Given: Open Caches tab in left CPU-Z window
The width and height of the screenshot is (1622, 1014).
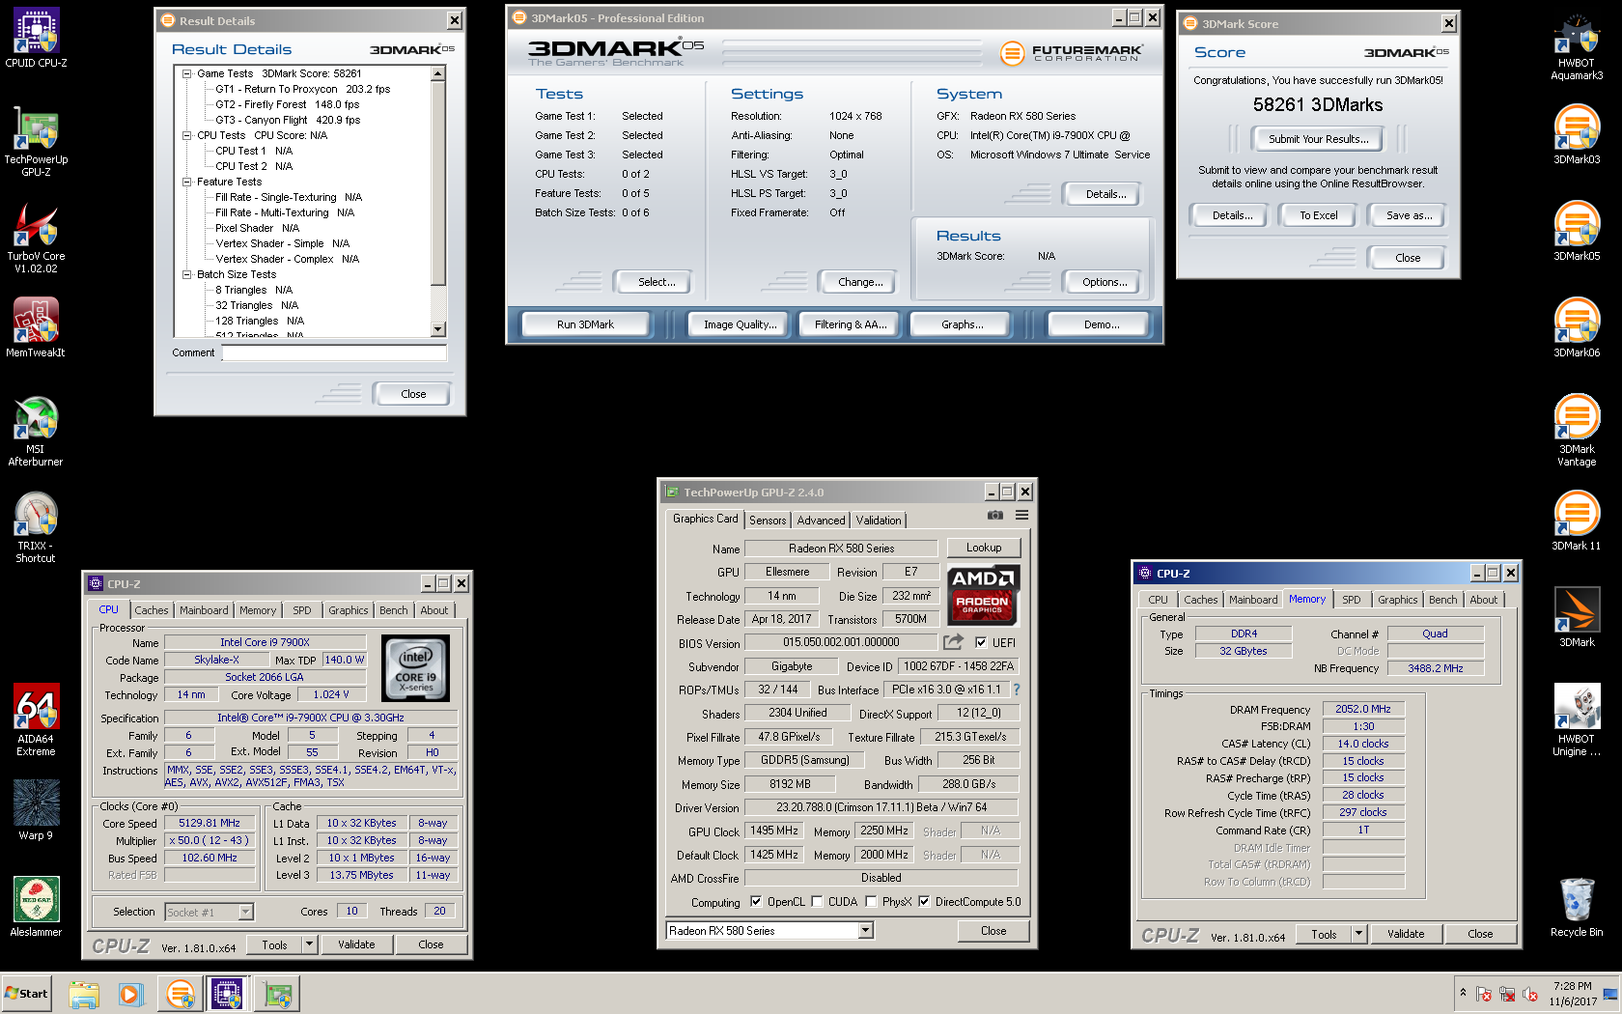Looking at the screenshot, I should tap(152, 610).
